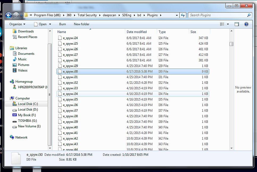The height and width of the screenshot is (172, 257).
Task: Click Burn in the toolbar
Action: 62,24
